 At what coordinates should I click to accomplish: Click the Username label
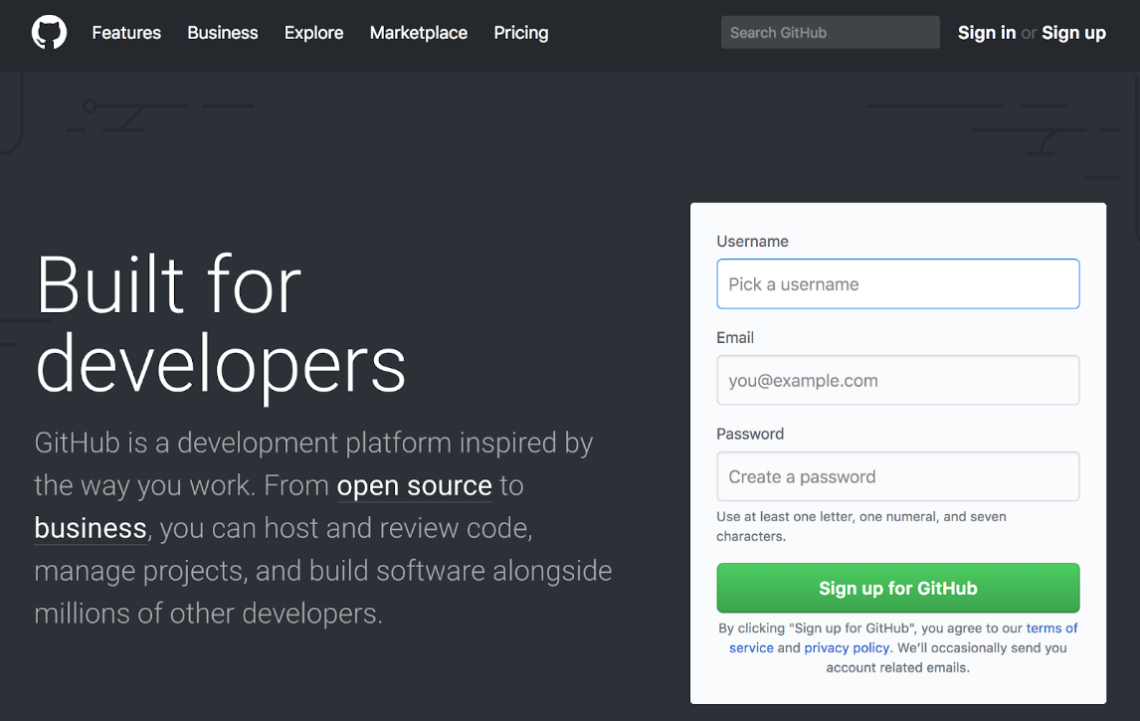pos(752,242)
